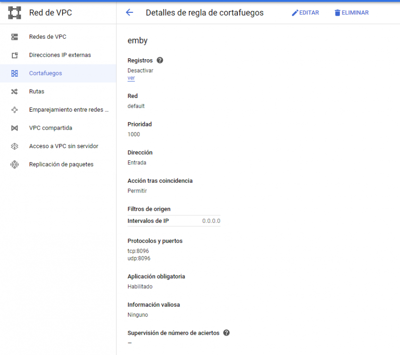Open help for Supervisión de número de aciertos

(226, 333)
